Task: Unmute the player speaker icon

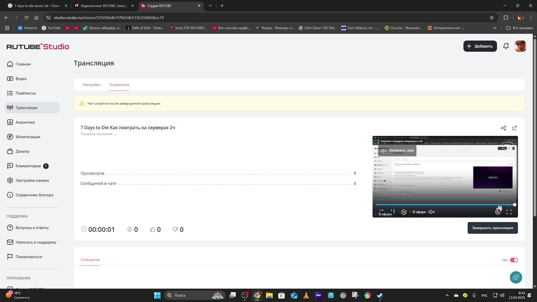Action: pos(431,212)
